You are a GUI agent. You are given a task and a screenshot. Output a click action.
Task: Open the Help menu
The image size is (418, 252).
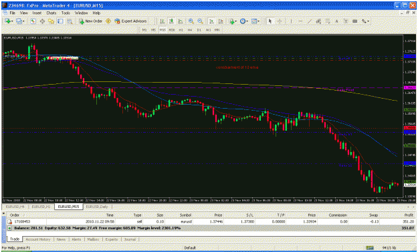[96, 13]
